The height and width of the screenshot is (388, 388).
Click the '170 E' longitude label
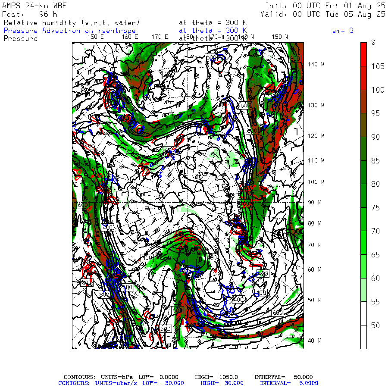point(160,37)
